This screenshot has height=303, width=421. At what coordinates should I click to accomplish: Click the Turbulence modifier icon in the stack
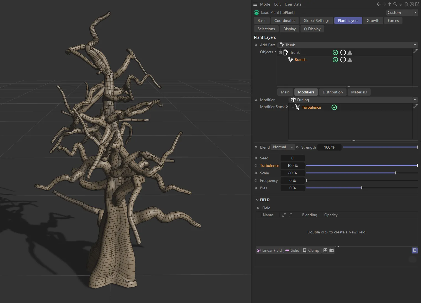pos(297,107)
